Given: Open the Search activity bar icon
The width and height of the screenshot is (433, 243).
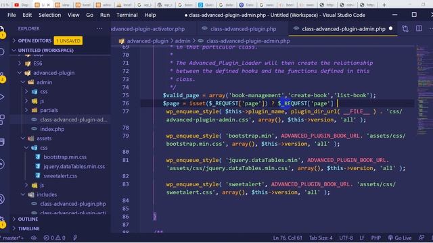Looking at the screenshot, I should tap(1, 51).
